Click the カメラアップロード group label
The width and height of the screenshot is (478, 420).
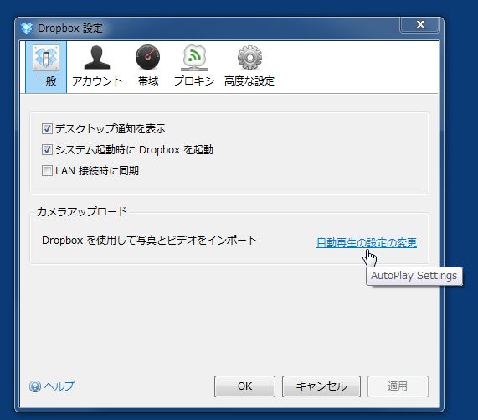click(82, 211)
